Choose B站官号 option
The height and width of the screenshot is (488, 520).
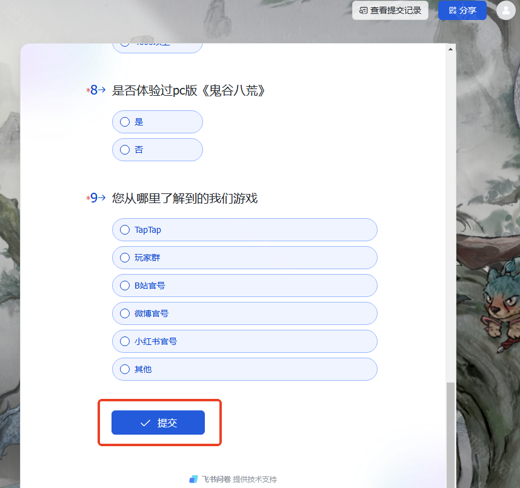pos(245,286)
